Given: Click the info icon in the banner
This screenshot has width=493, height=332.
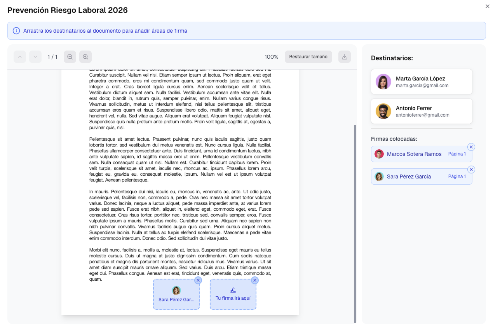Looking at the screenshot, I should click(16, 31).
